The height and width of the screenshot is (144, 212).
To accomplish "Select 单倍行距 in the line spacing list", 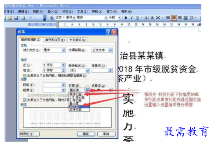I will tap(79, 94).
